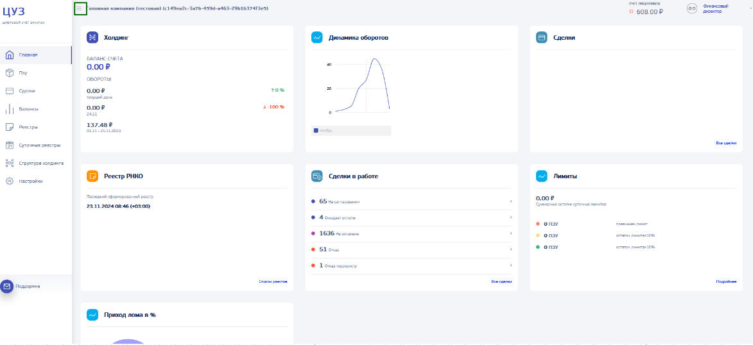Click the Холдинг card title
The width and height of the screenshot is (753, 345).
[117, 37]
